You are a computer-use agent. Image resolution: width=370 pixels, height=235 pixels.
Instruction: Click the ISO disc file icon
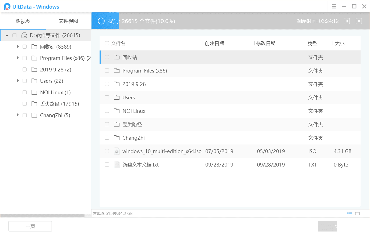click(x=117, y=151)
